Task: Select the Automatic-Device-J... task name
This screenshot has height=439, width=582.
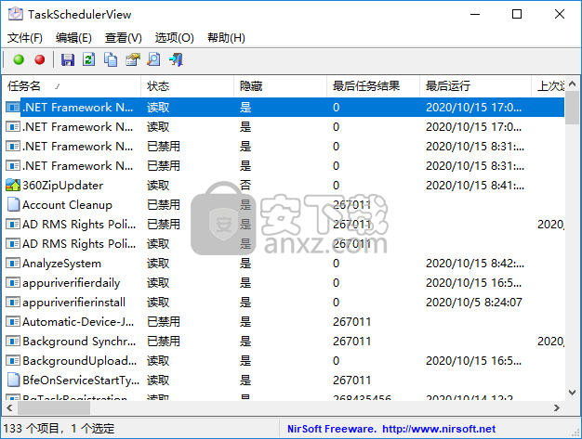Action: click(78, 321)
